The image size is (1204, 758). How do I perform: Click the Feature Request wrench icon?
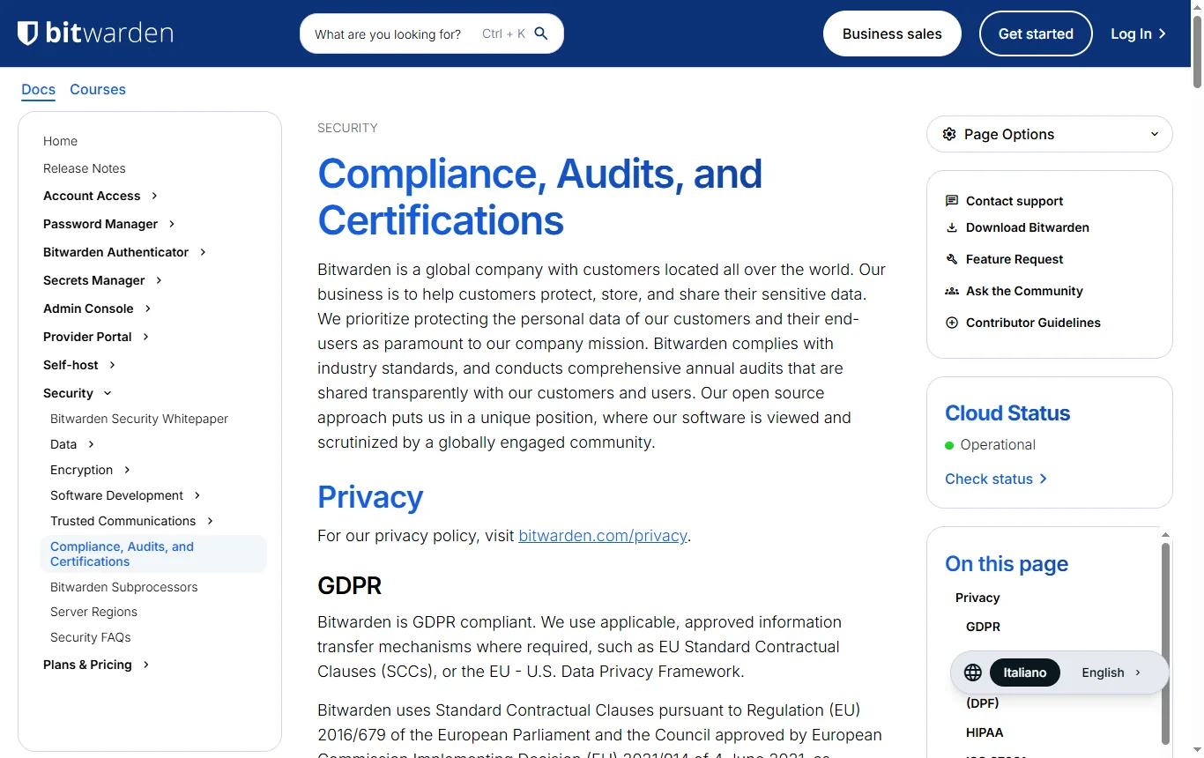pyautogui.click(x=952, y=259)
